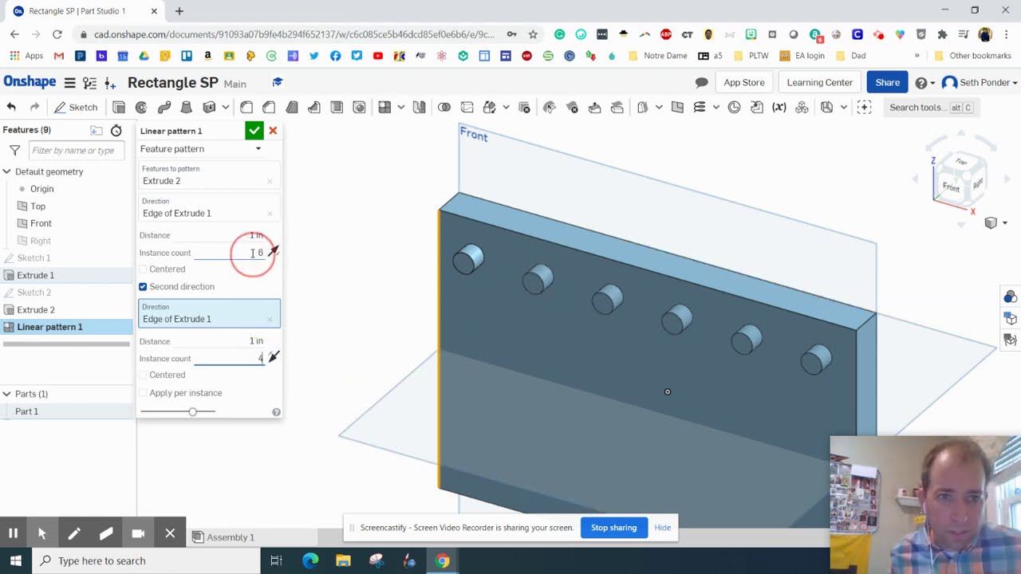
Task: Click the blue Share button
Action: pyautogui.click(x=887, y=83)
